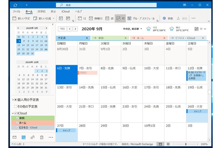Click the sync refresh icon in title bar
221x148 pixels.
(x=15, y=5)
